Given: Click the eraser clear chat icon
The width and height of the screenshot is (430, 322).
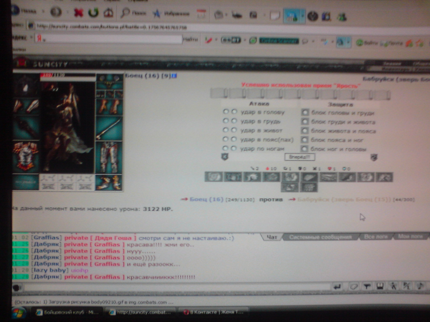Looking at the screenshot, I should point(353,286).
